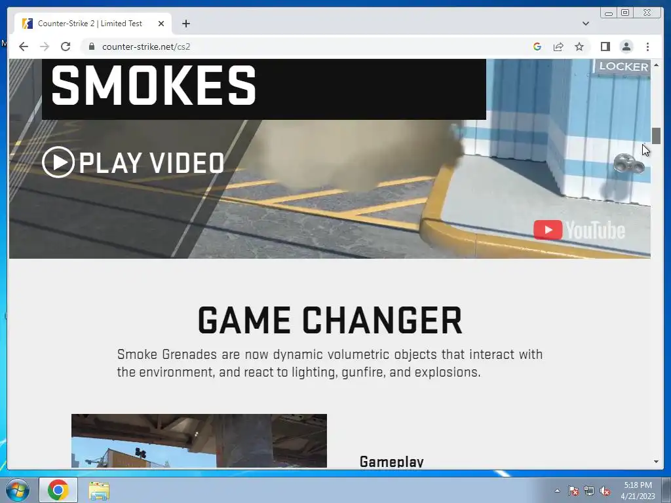Click the gameplay thumbnail image

pos(199,441)
